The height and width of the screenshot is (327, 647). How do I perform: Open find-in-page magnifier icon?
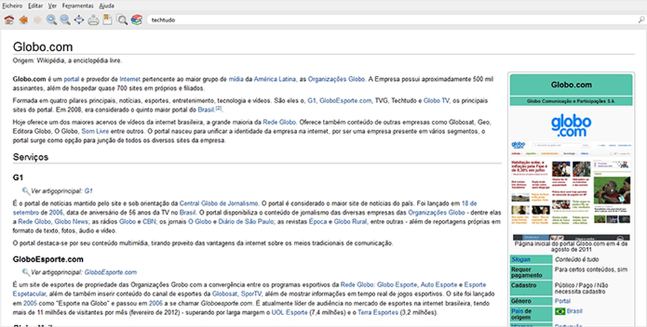[x=122, y=19]
